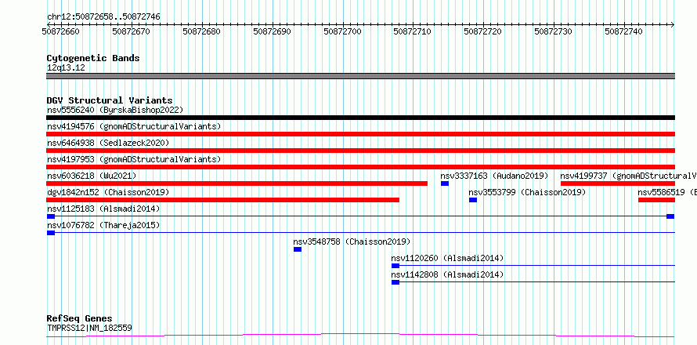Click ruler position 50872700
Screen dimensions: 697x345
pos(343,31)
